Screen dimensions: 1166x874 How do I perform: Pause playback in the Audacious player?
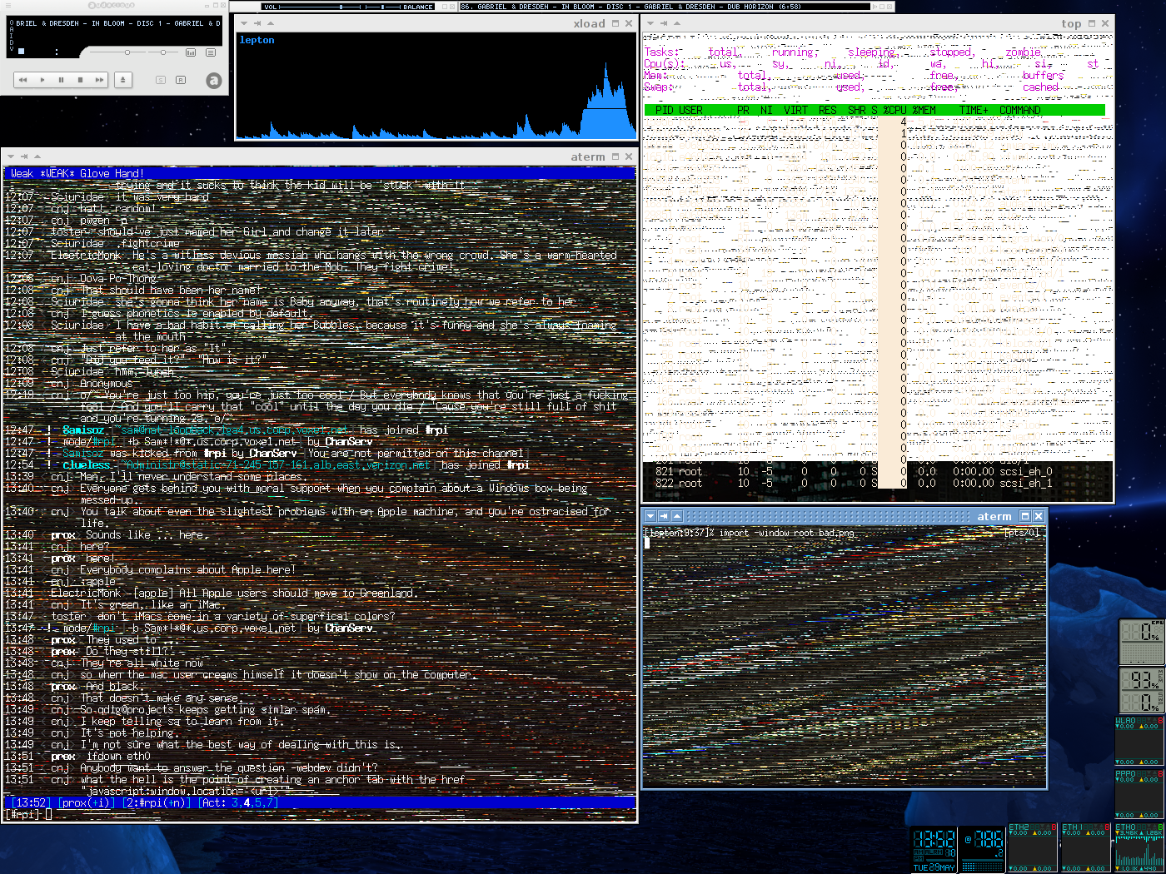[62, 80]
